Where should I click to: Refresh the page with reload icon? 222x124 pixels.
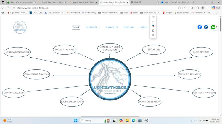tap(8, 8)
